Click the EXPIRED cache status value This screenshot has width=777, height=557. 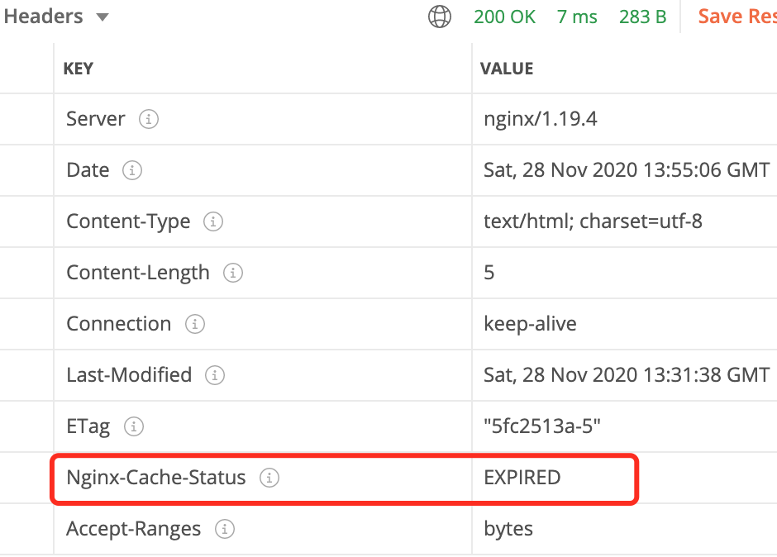(x=522, y=478)
